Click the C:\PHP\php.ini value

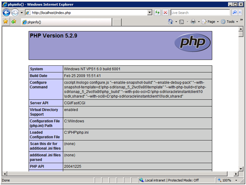(76, 132)
